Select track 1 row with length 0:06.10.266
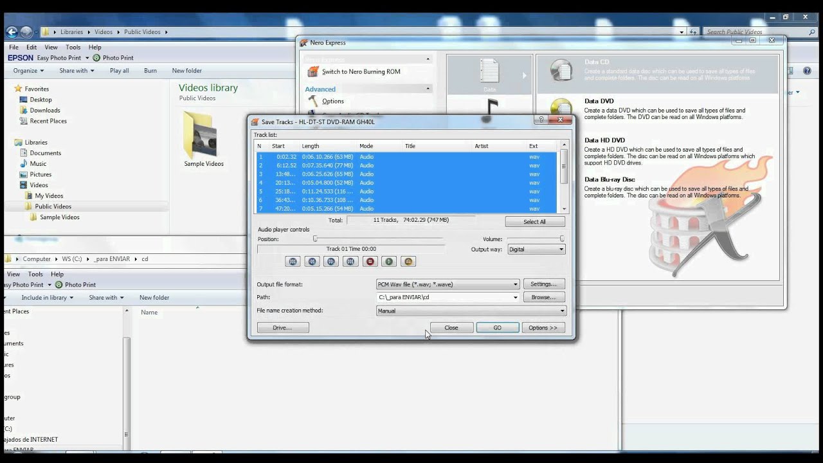 406,157
